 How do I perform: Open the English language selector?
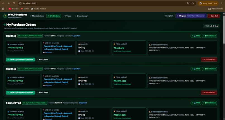click(169, 16)
